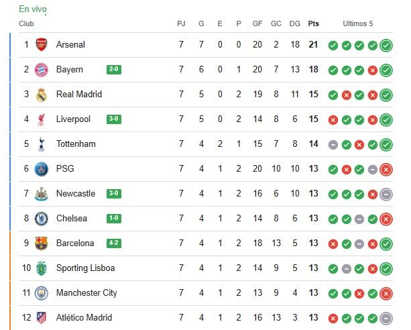Viewport: 411px width, 330px height.
Task: Open Bayern's live 2-0 score badge
Action: point(114,70)
